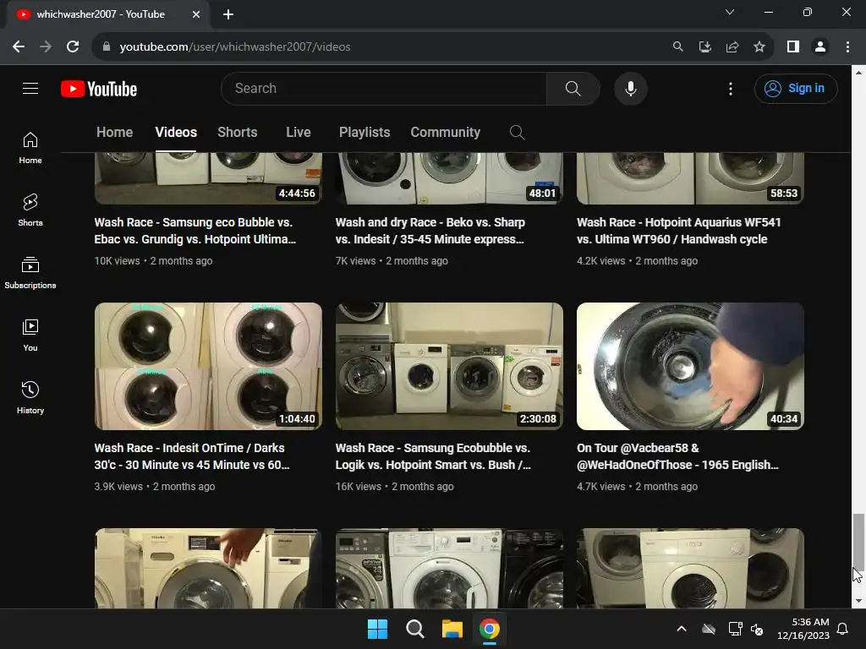The image size is (866, 649).
Task: Open the notifications bell in taskbar
Action: pyautogui.click(x=843, y=629)
